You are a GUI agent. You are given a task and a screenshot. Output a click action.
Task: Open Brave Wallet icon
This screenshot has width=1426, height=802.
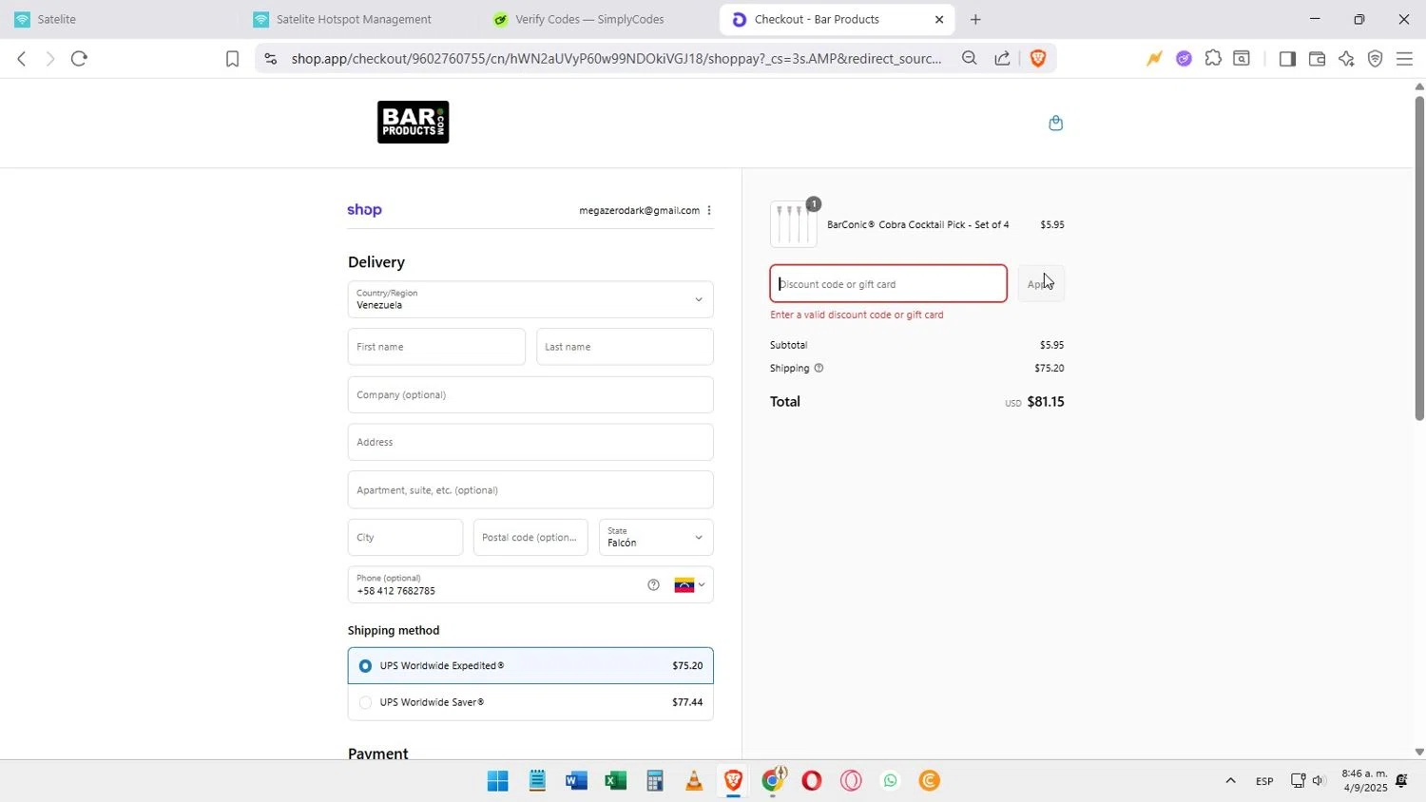pyautogui.click(x=1317, y=59)
